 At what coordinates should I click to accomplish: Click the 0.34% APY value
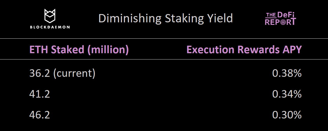pyautogui.click(x=287, y=94)
